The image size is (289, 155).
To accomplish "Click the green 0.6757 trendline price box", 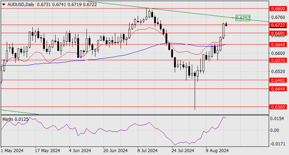I will [x=243, y=18].
